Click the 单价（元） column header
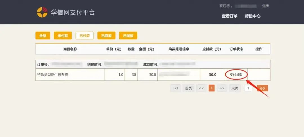This screenshot has height=137, width=304. coord(114,49)
